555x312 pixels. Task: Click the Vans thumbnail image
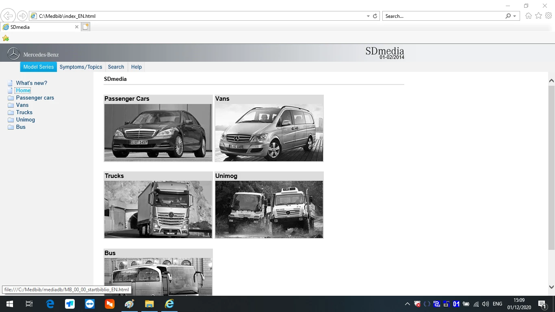point(269,132)
